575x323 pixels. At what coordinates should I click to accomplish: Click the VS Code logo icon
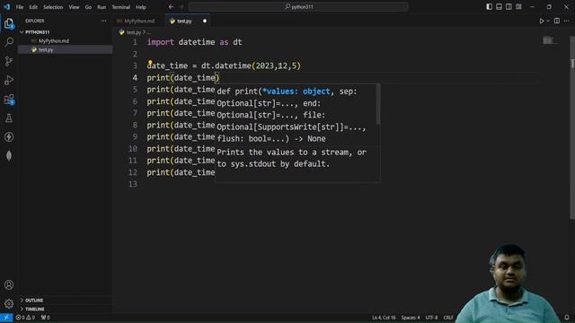6,6
